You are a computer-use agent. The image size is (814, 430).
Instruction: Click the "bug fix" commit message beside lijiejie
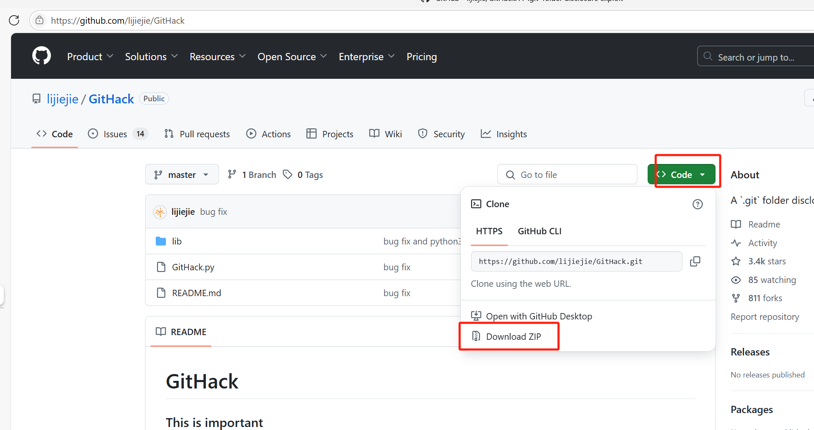coord(213,212)
